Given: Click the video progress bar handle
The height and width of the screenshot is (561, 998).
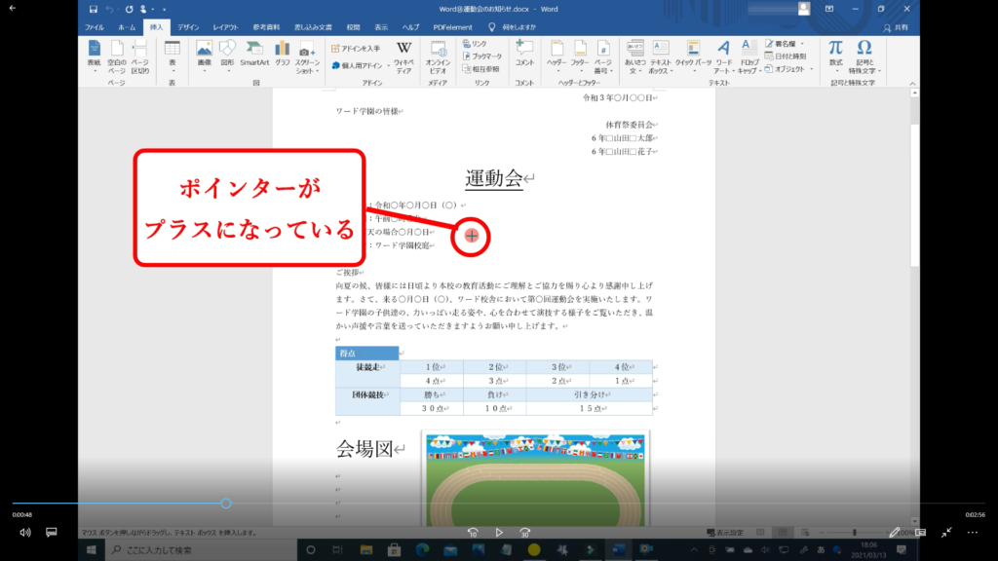Looking at the screenshot, I should click(226, 504).
